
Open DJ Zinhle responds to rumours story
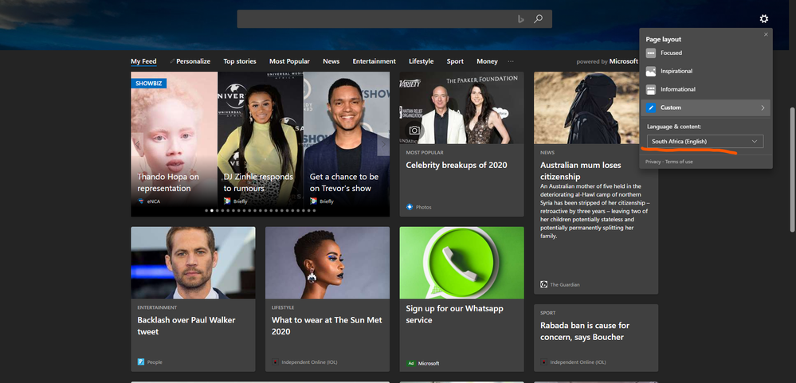pos(258,182)
